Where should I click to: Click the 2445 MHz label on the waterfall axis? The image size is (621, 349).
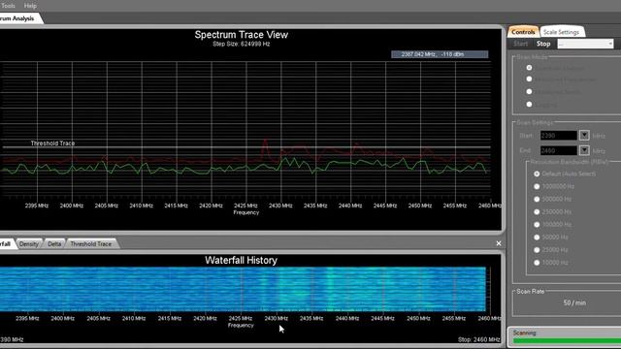tap(382, 318)
